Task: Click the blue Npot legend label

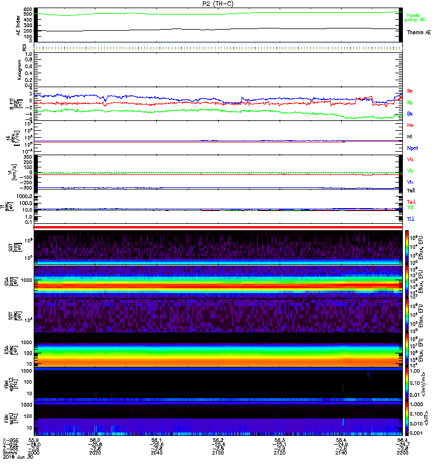Action: [x=413, y=148]
